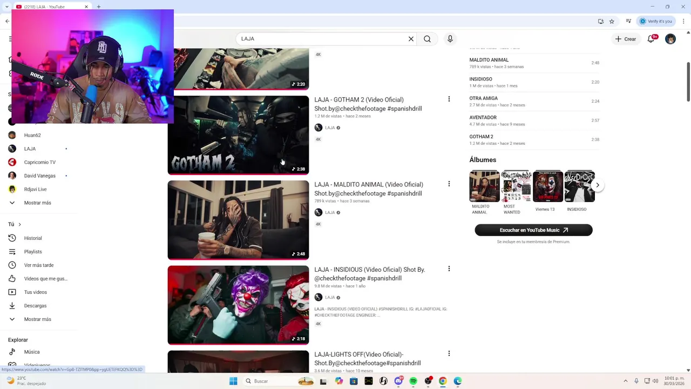
Task: Show next albums with carousel arrow
Action: (598, 185)
